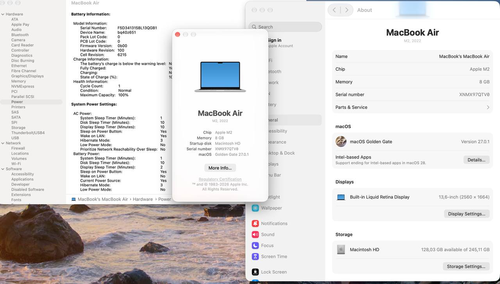Open Storage Settings...
The image size is (500, 284).
click(466, 266)
